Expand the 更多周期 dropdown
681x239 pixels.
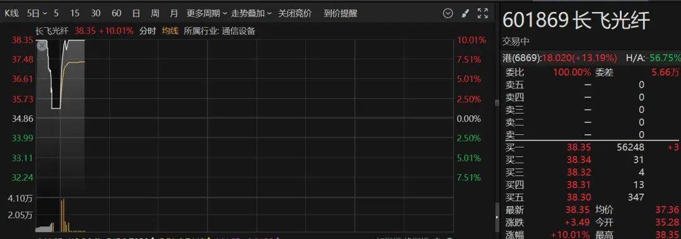[207, 13]
